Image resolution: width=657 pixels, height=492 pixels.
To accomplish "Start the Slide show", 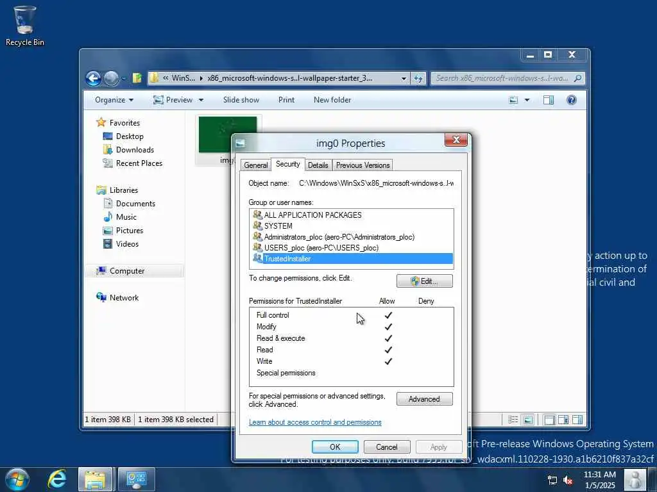I will pos(241,100).
